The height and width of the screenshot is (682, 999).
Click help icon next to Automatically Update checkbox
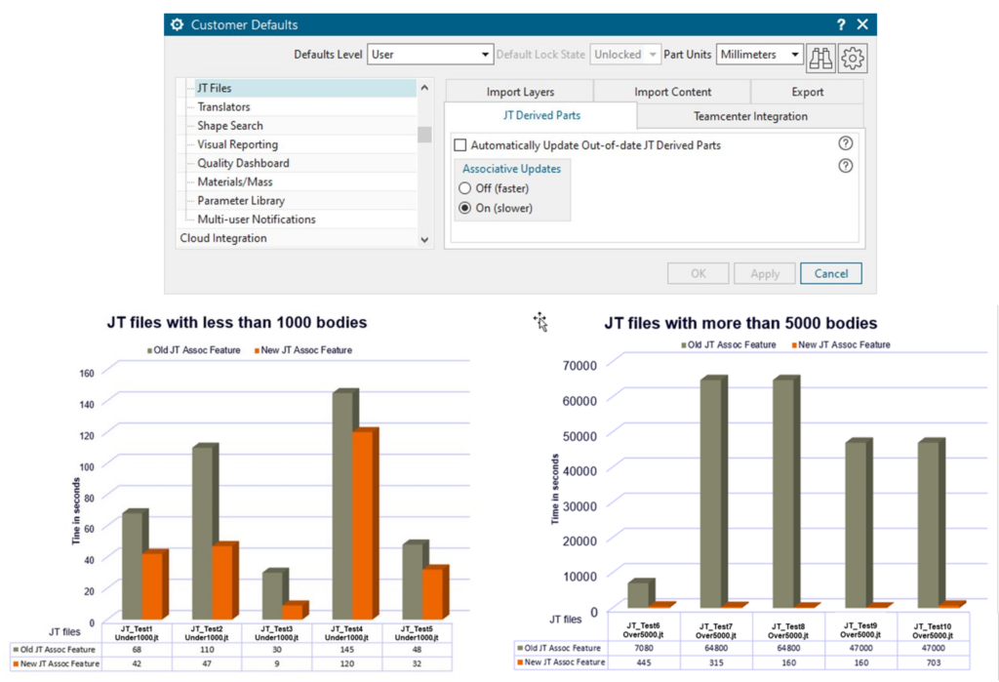click(846, 143)
